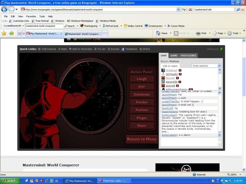Click in the address bar URL field
Image resolution: width=246 pixels, height=184 pixels.
(99, 10)
